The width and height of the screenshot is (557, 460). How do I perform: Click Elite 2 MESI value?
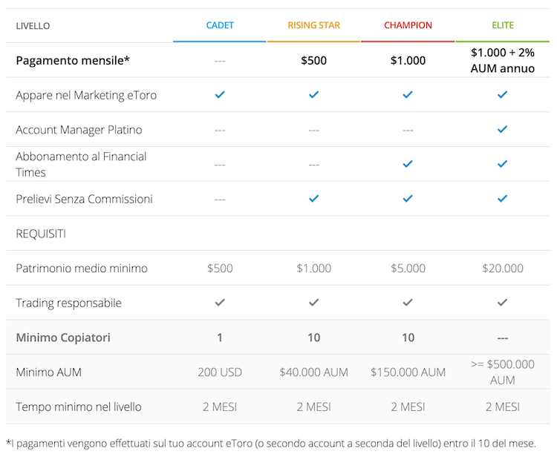click(503, 407)
